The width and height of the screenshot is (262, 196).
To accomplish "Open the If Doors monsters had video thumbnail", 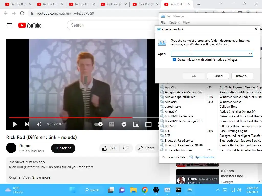I will tap(197, 176).
